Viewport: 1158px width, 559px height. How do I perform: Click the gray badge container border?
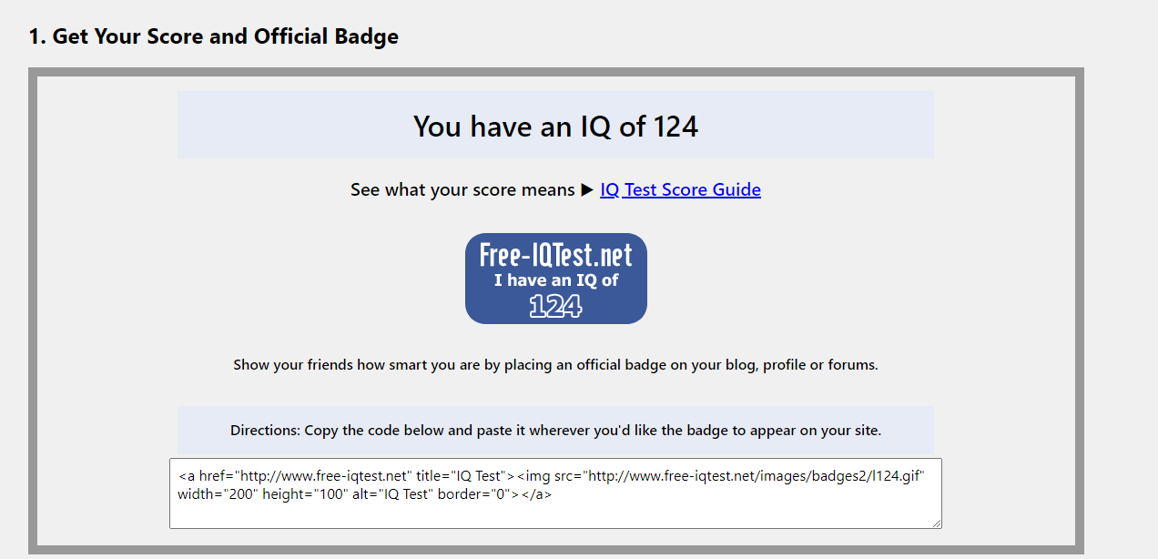pos(556,72)
